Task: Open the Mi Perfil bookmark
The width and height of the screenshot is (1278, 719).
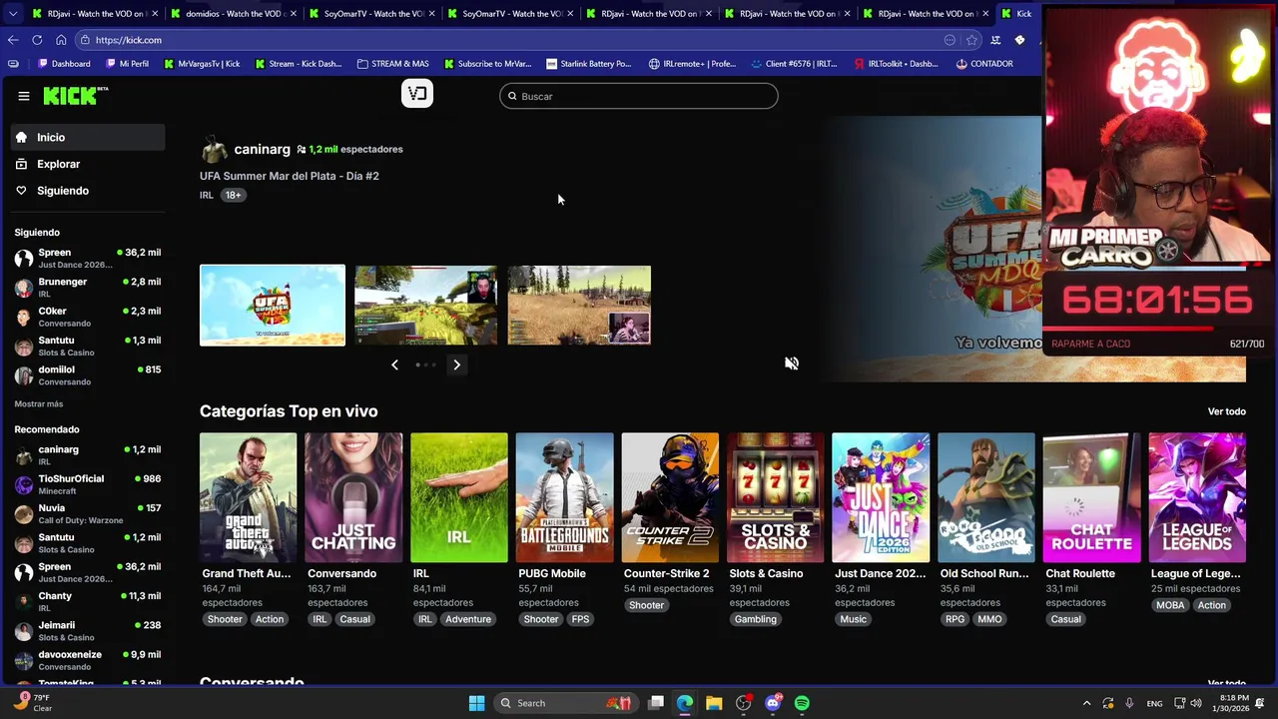Action: (126, 64)
